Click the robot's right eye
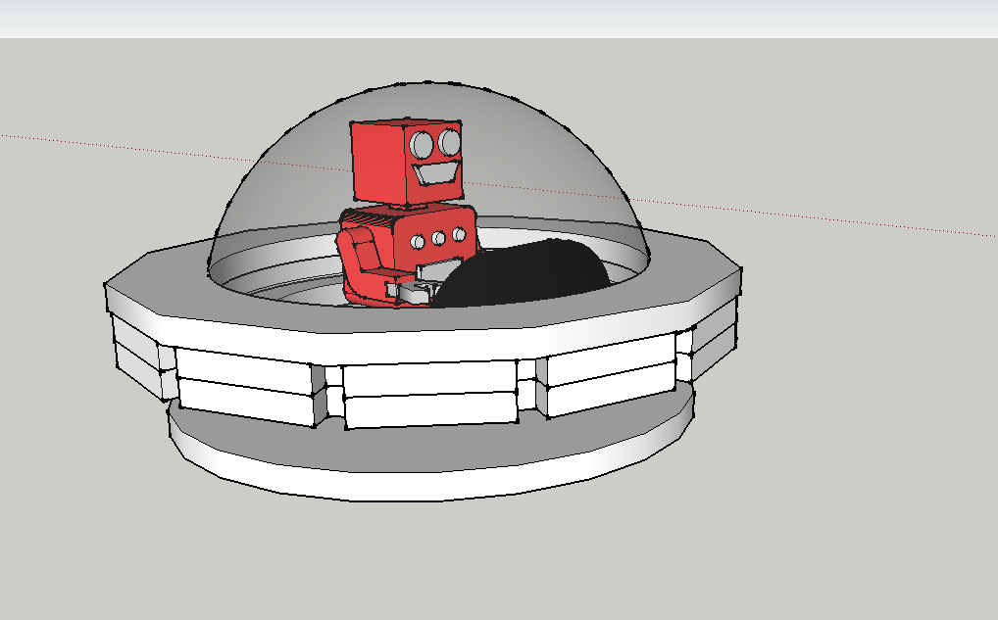Viewport: 998px width, 620px height. point(450,143)
